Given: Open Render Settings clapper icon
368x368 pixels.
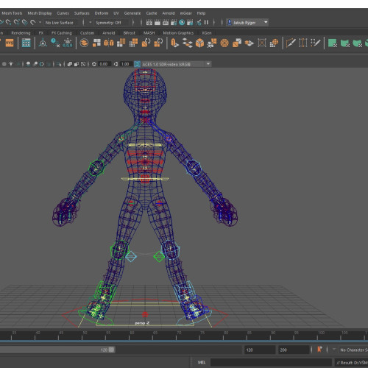Looking at the screenshot, I should point(174,23).
